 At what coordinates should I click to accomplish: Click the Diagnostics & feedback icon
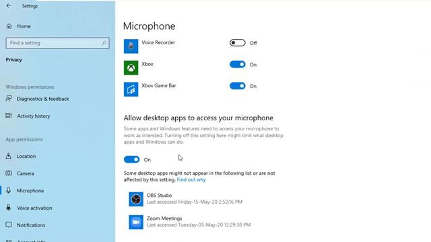pyautogui.click(x=9, y=99)
